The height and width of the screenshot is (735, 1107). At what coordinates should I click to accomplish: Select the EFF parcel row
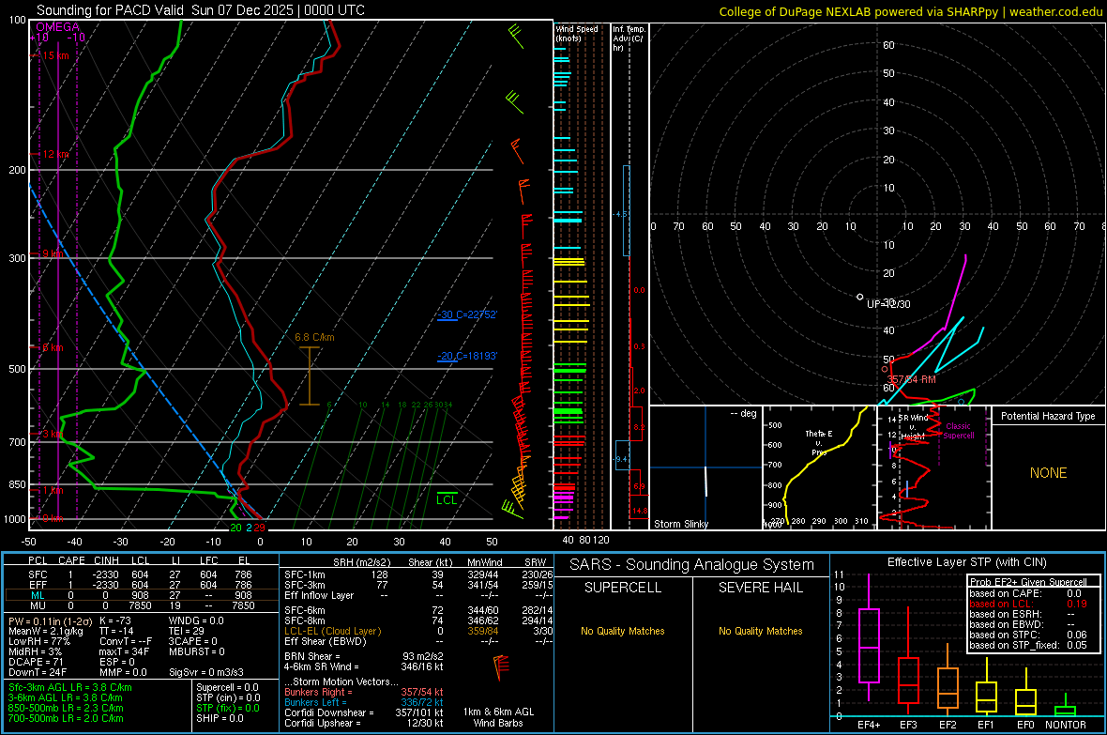point(140,585)
